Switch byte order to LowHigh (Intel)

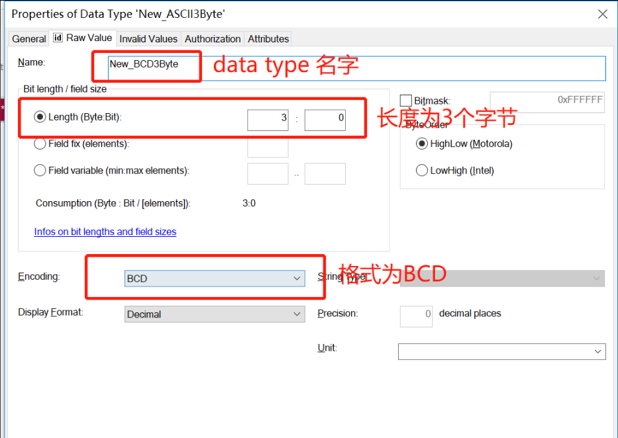click(422, 170)
